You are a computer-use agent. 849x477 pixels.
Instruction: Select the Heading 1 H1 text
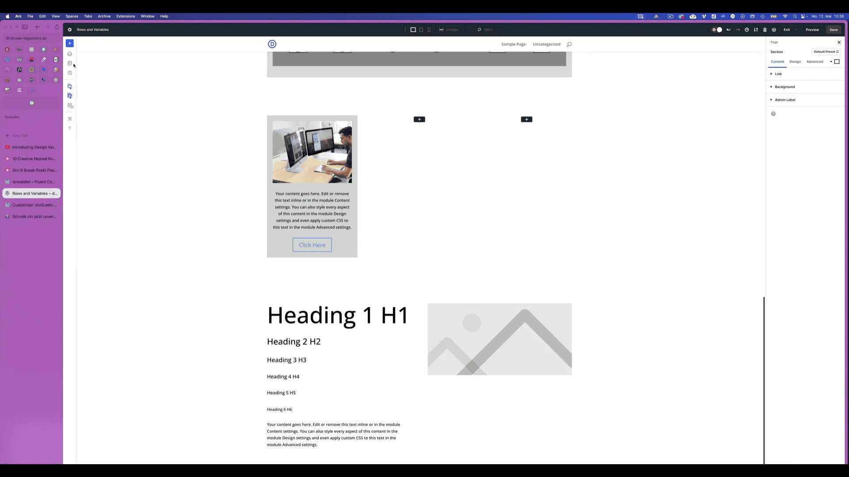(x=338, y=316)
